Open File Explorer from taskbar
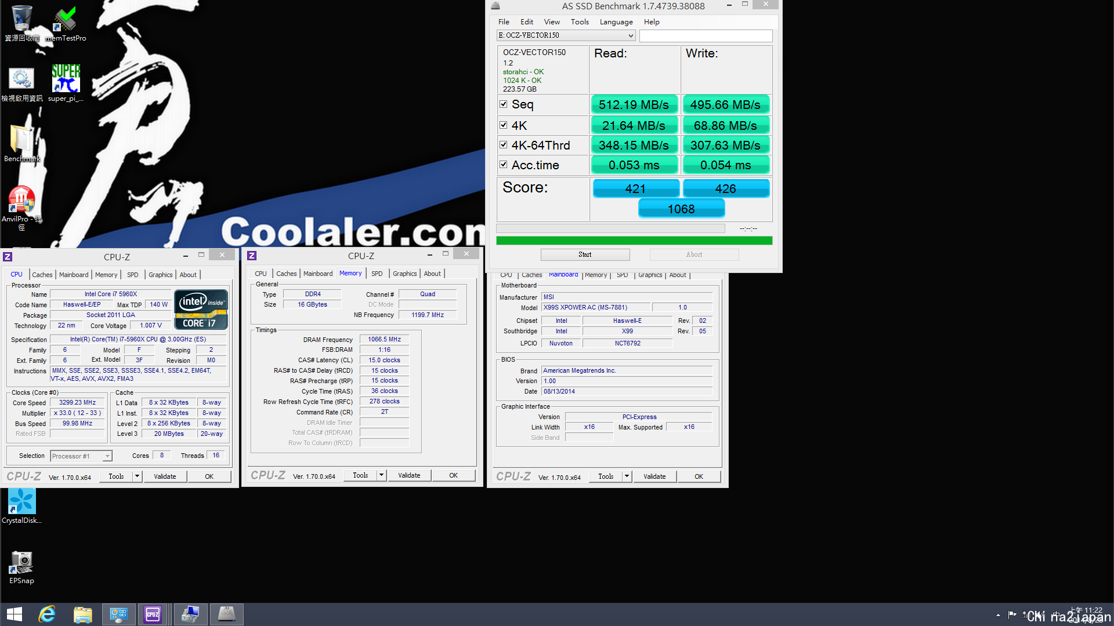The image size is (1114, 626). click(x=83, y=614)
